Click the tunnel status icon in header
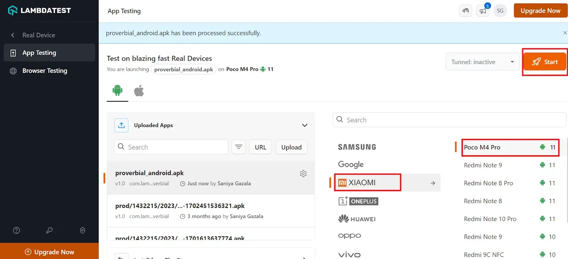The height and width of the screenshot is (259, 568). 466,11
